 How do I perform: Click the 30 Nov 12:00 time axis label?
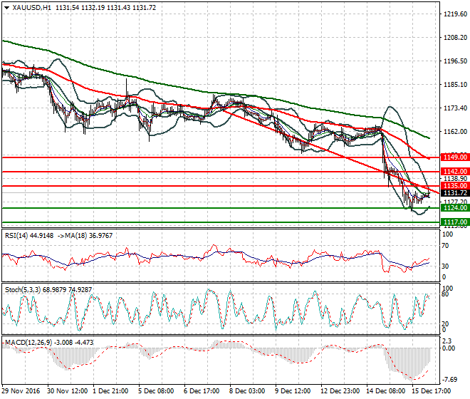[x=67, y=391]
